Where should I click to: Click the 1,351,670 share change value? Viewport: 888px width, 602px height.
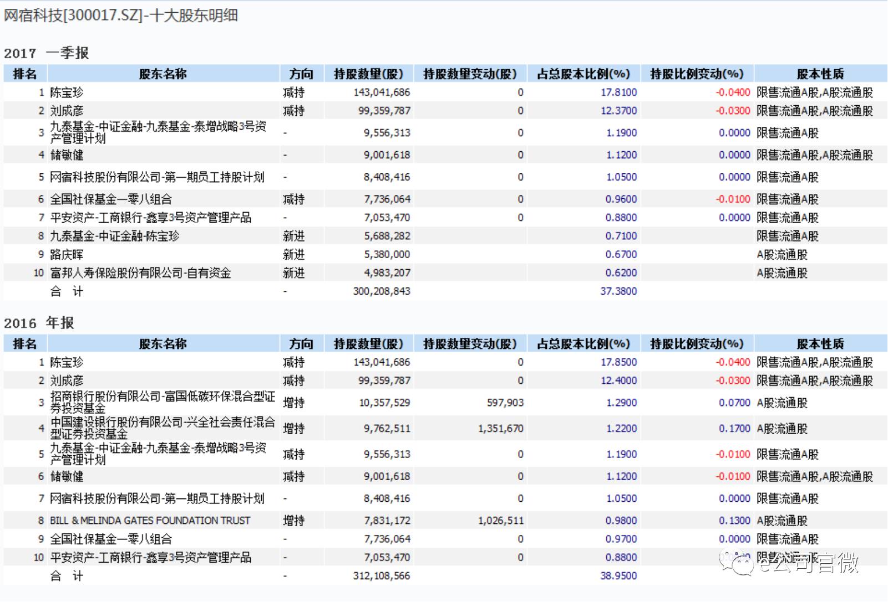(x=500, y=429)
